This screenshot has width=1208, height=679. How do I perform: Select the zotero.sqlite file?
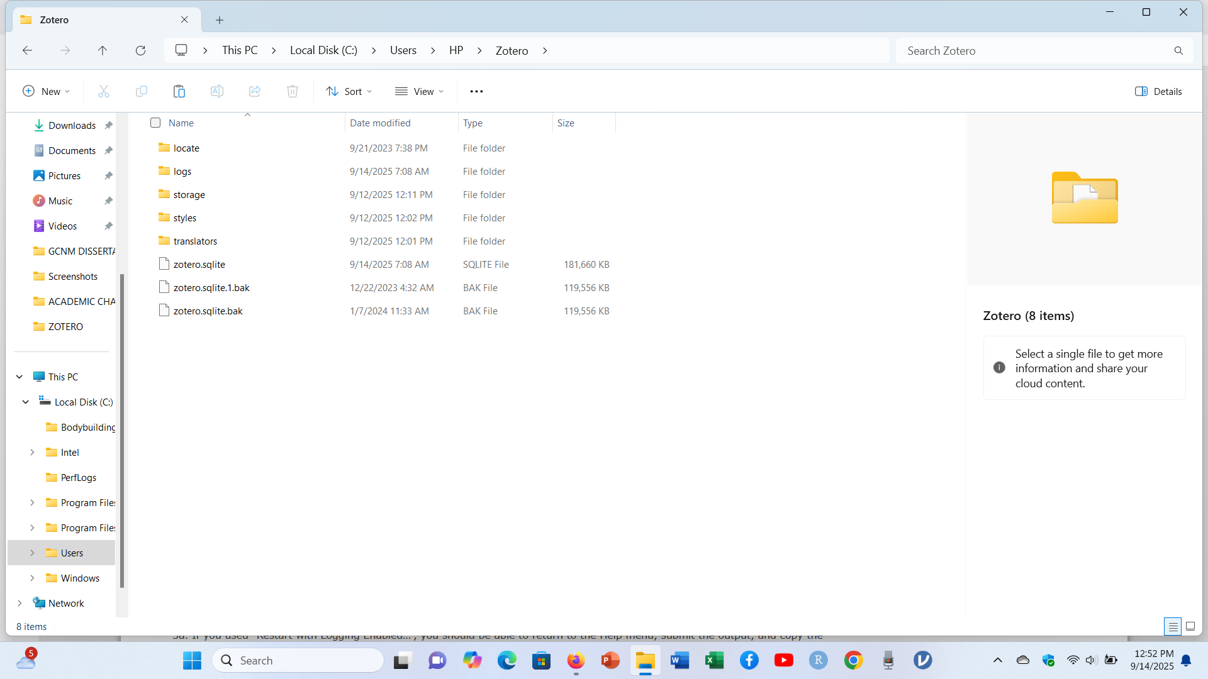pos(199,264)
